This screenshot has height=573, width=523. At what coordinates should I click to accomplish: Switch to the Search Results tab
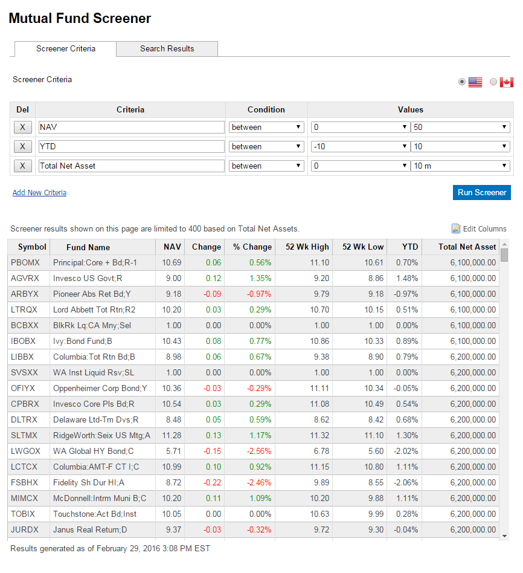(167, 48)
